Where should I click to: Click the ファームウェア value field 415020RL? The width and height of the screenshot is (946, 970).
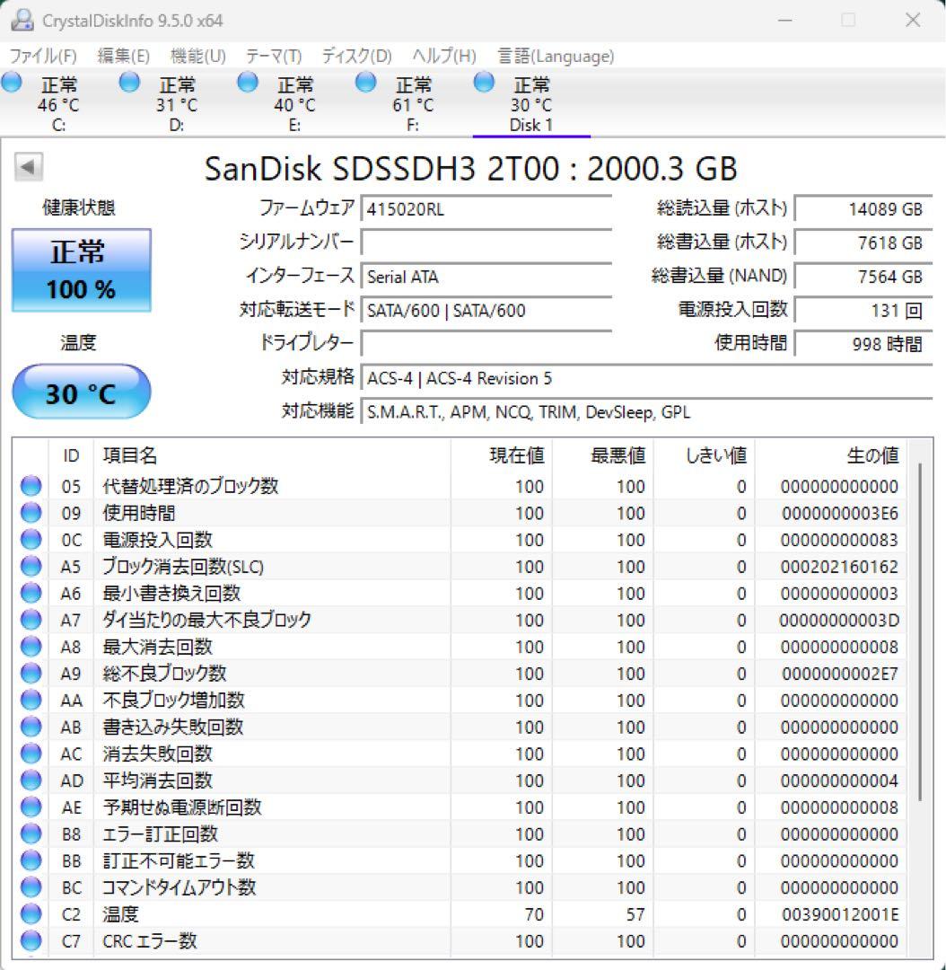coord(485,208)
